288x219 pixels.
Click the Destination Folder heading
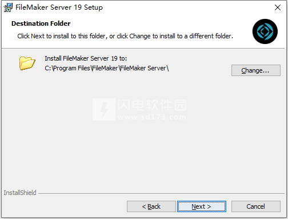pos(41,23)
